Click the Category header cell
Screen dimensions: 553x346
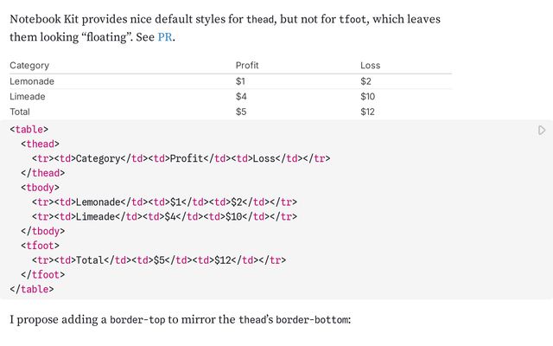click(x=29, y=66)
